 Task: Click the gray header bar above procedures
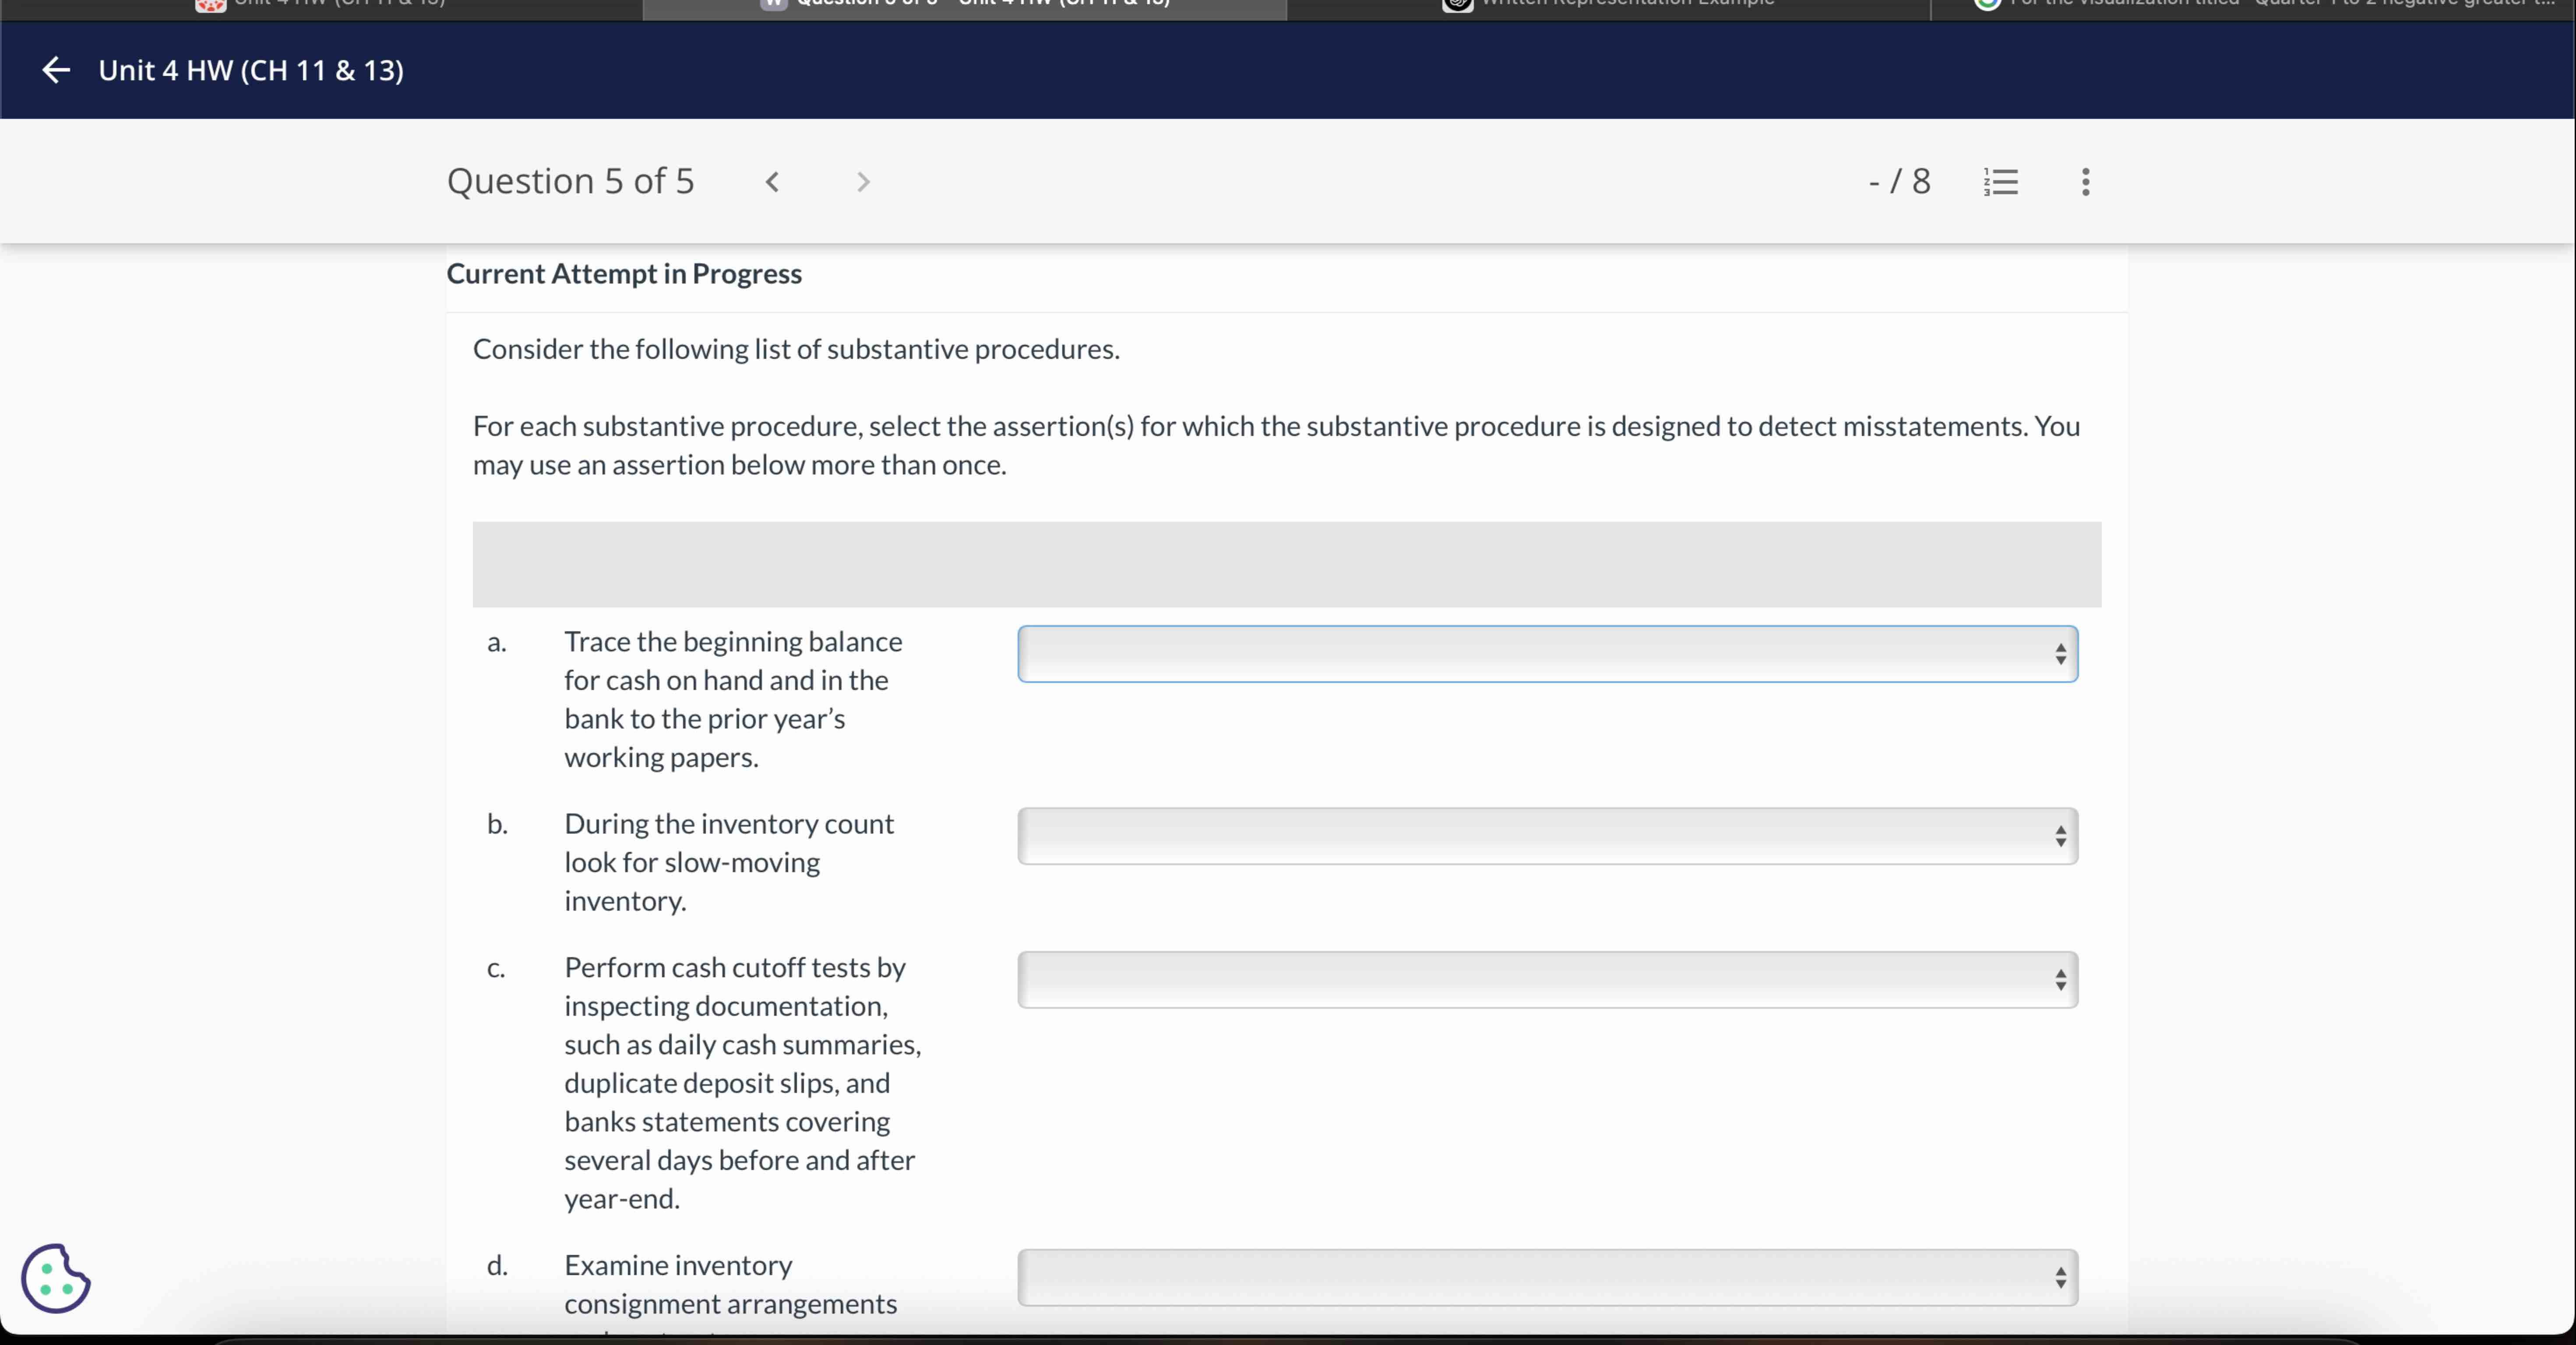click(x=1286, y=564)
